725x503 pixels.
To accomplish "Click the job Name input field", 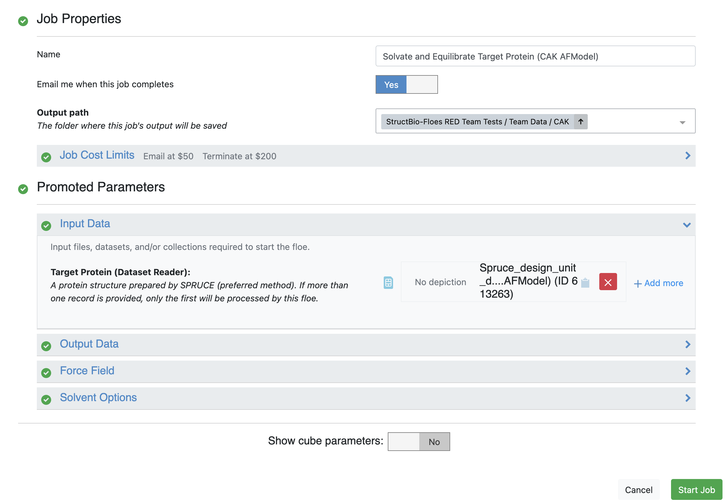I will coord(535,56).
